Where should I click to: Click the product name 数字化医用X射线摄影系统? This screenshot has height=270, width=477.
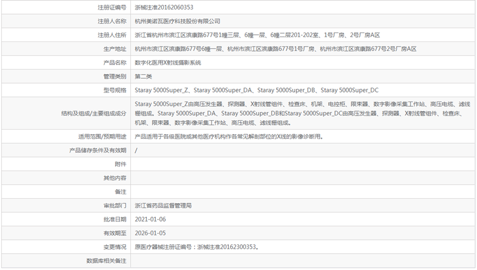tap(168, 63)
